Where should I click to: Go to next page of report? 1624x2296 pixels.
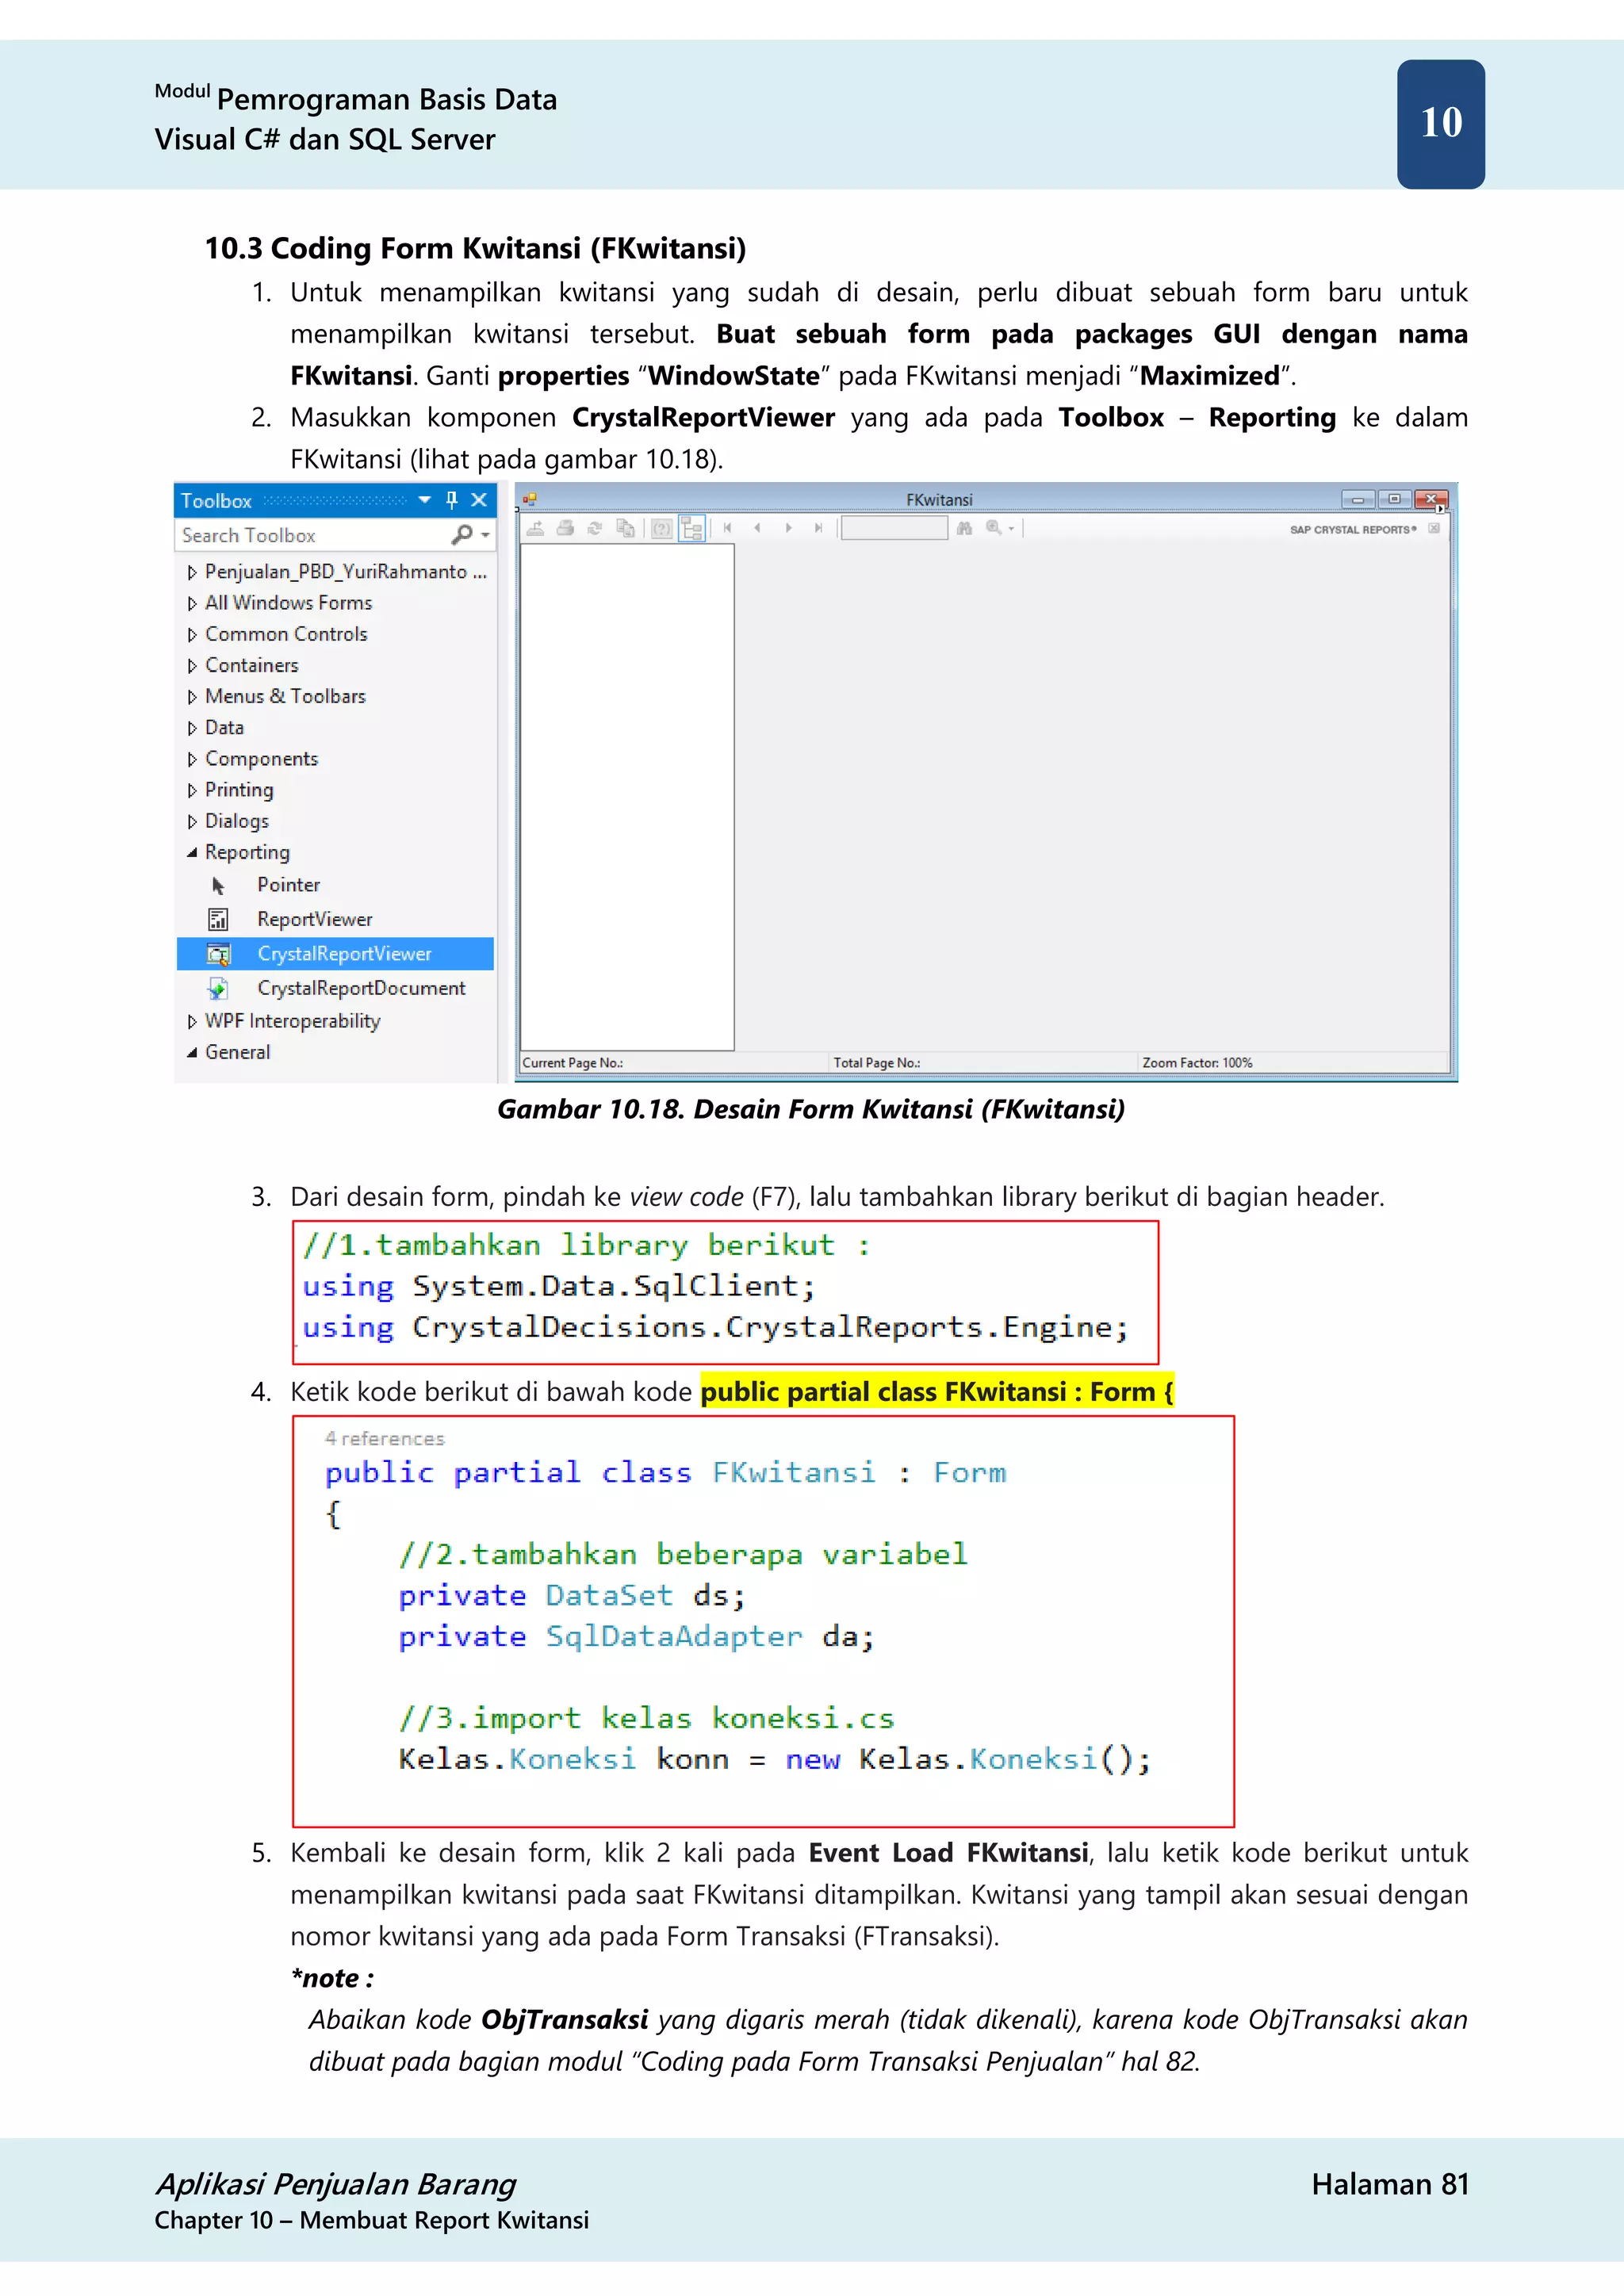pyautogui.click(x=788, y=528)
